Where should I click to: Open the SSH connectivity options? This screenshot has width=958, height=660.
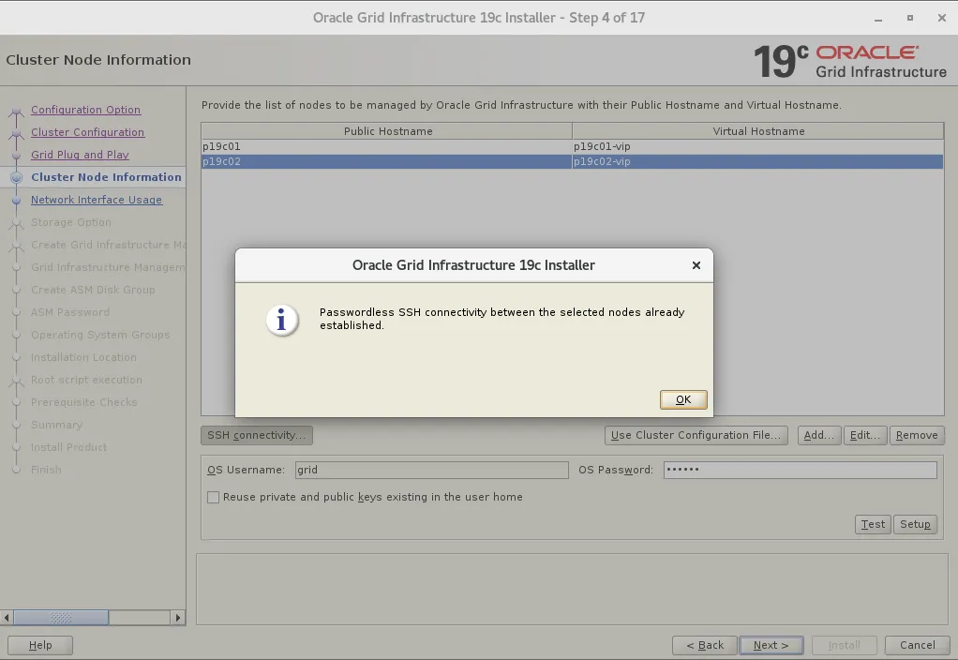(257, 435)
